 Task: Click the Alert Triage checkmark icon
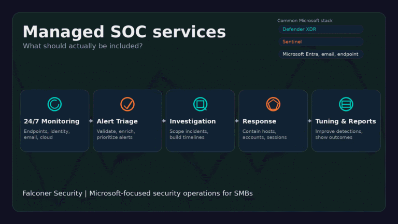pos(127,104)
